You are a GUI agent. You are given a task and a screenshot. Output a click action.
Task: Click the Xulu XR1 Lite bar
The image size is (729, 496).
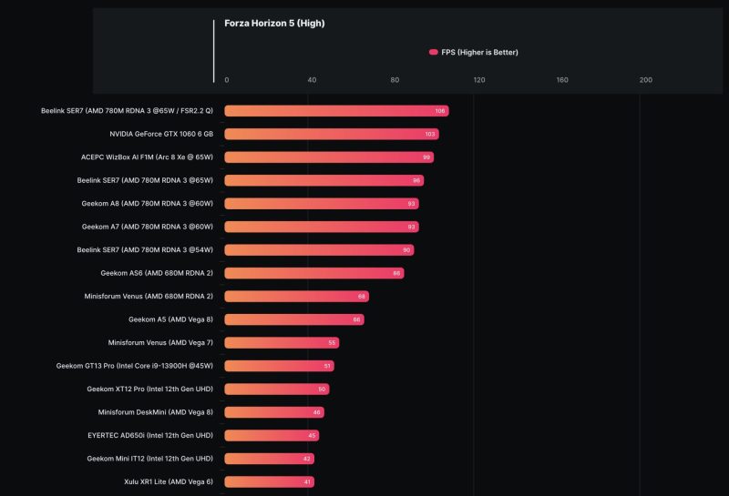[269, 481]
